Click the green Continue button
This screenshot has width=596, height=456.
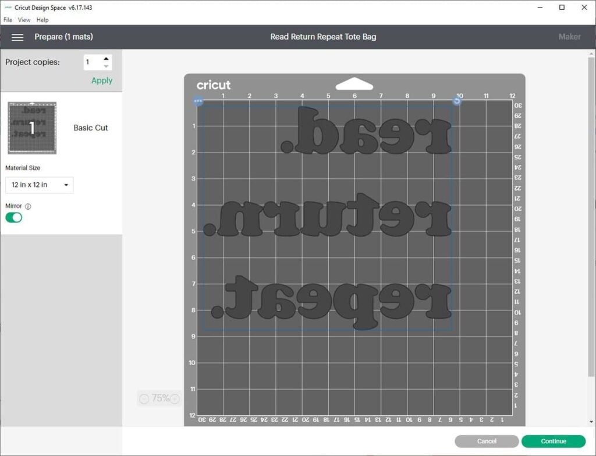(554, 441)
